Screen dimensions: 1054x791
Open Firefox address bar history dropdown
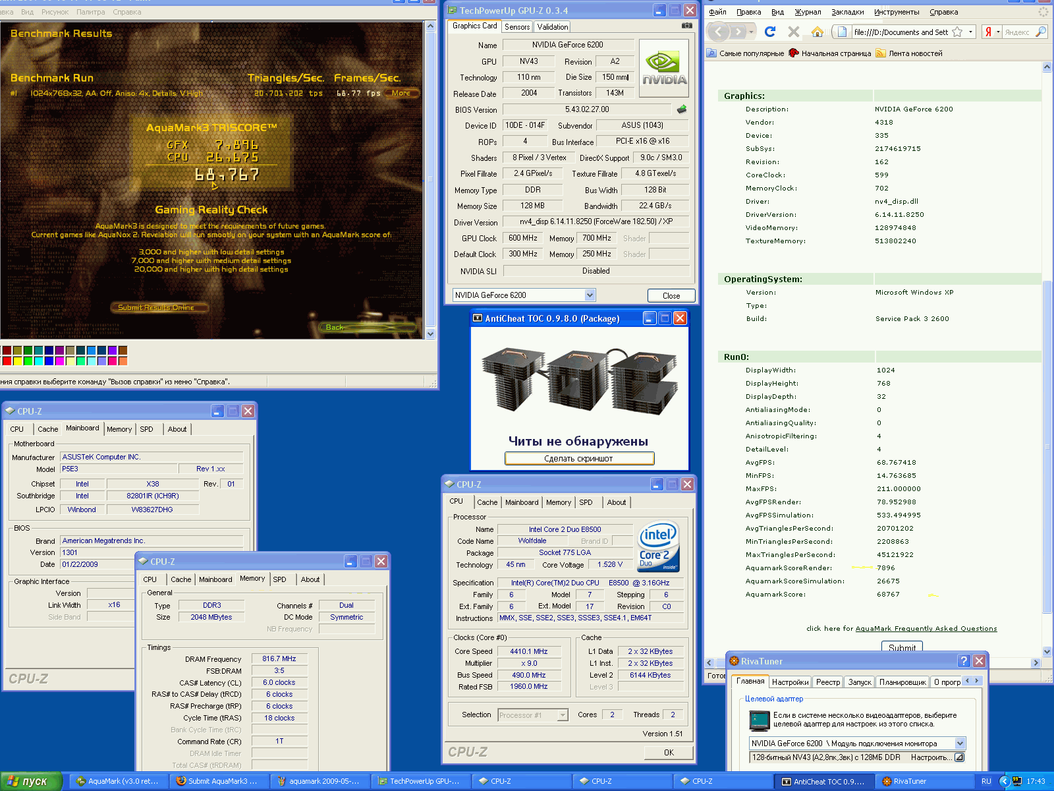pyautogui.click(x=971, y=32)
